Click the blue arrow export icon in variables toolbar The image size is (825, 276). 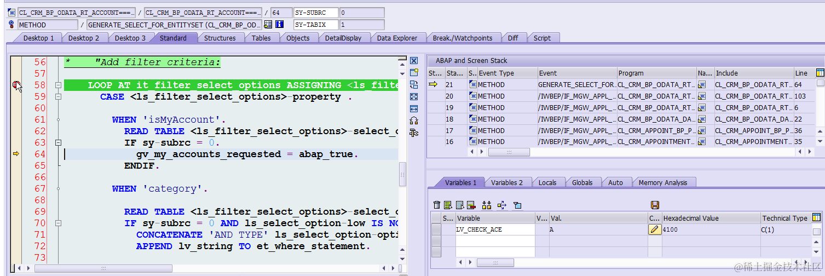click(502, 205)
